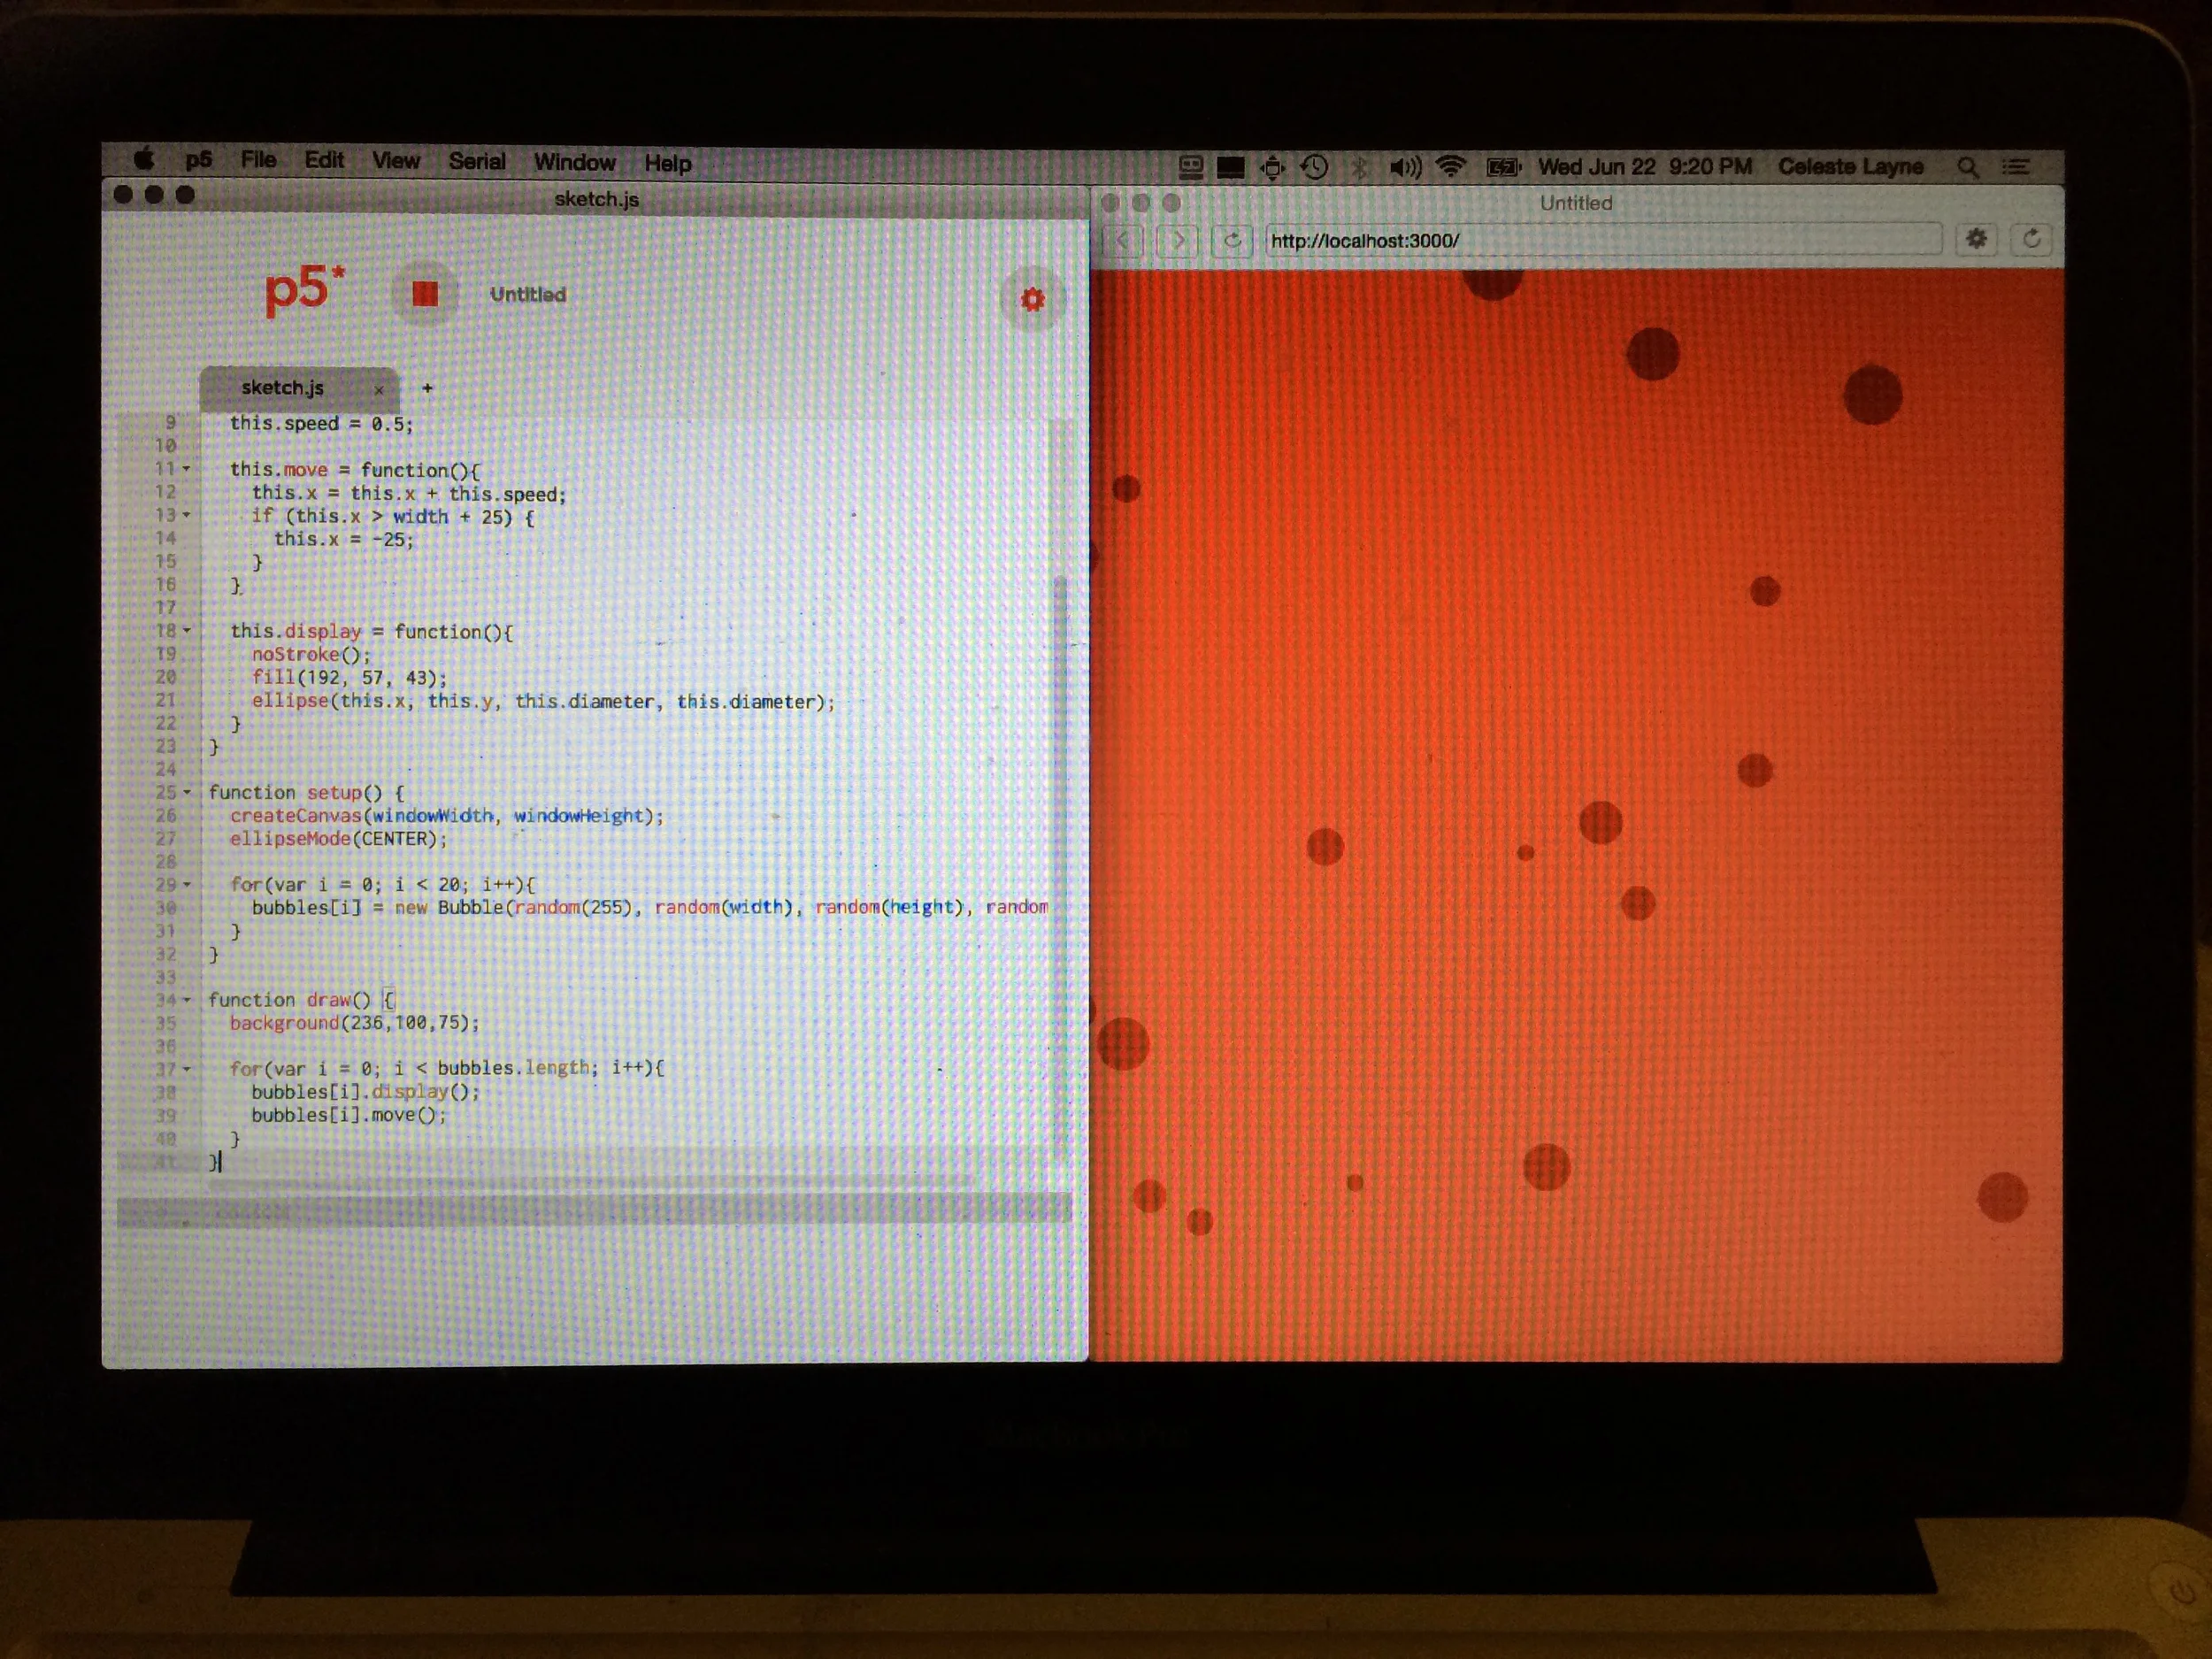Click the p5* logo
This screenshot has height=1659, width=2212.
305,290
